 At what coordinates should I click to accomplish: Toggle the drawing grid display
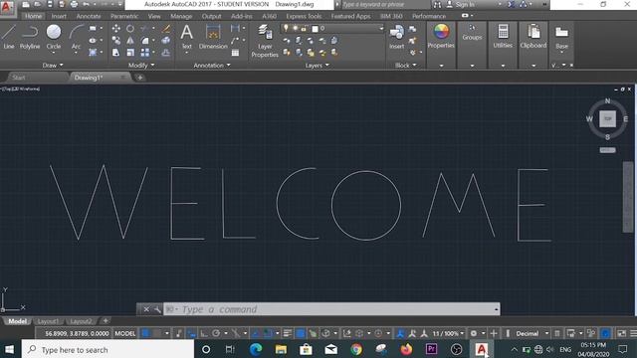pos(145,334)
